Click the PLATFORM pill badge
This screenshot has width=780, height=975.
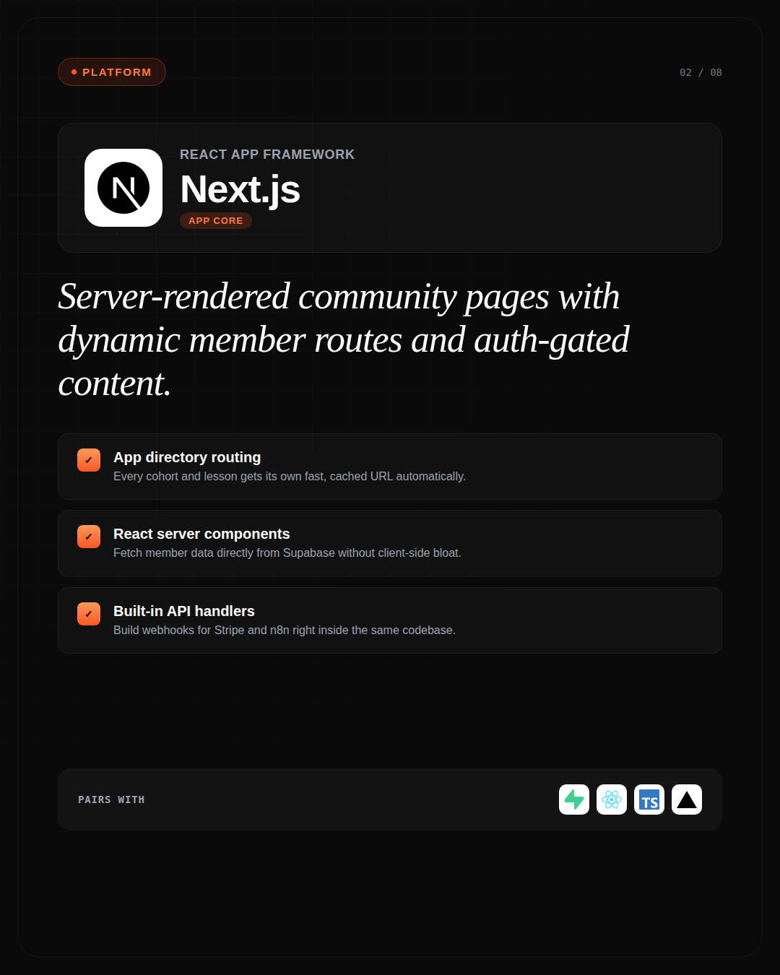tap(112, 72)
